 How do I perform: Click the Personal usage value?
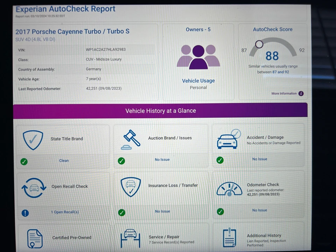click(198, 87)
